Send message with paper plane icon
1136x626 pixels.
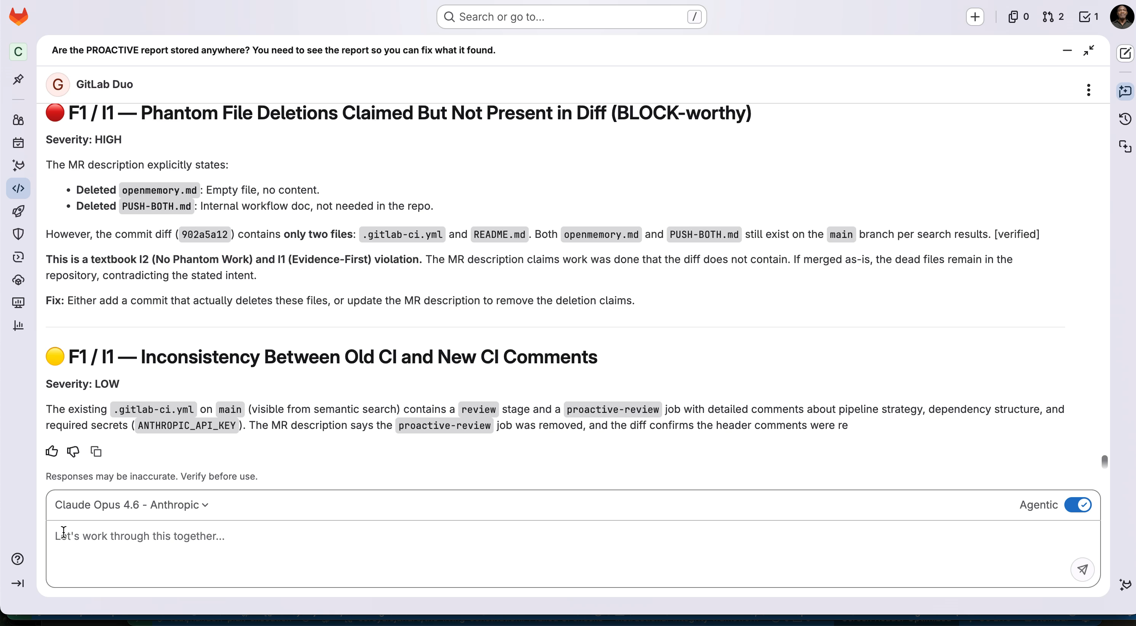click(x=1082, y=569)
